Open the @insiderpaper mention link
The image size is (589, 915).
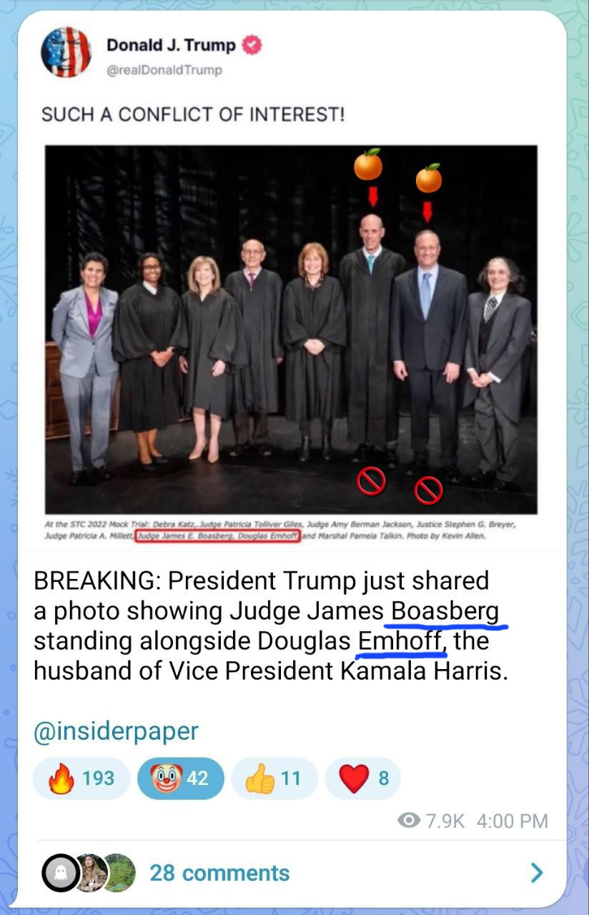pyautogui.click(x=116, y=731)
